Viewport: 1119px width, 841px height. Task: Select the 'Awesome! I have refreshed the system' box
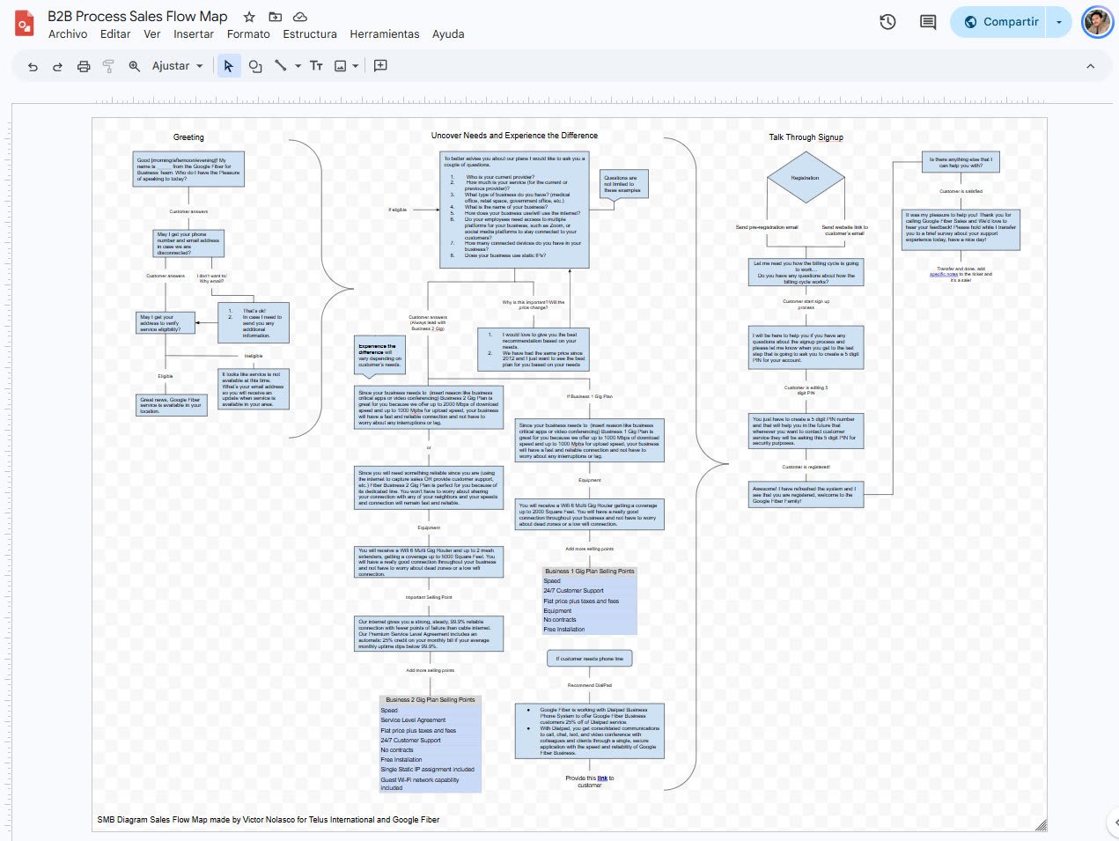(806, 494)
